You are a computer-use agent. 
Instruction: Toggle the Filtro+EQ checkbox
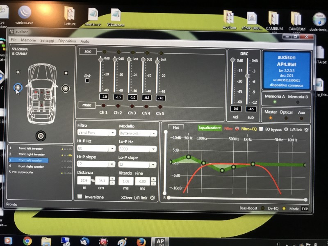click(261, 129)
